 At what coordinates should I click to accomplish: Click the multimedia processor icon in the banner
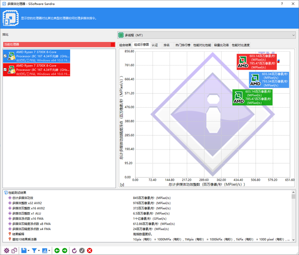pos(11,18)
